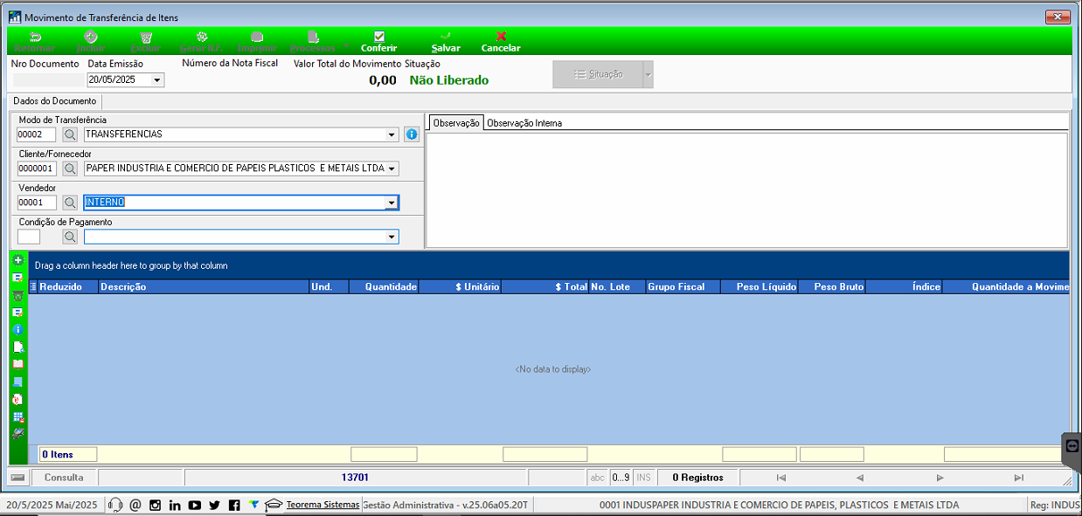Cancel the document with Cancelar
This screenshot has height=516, width=1082.
501,42
